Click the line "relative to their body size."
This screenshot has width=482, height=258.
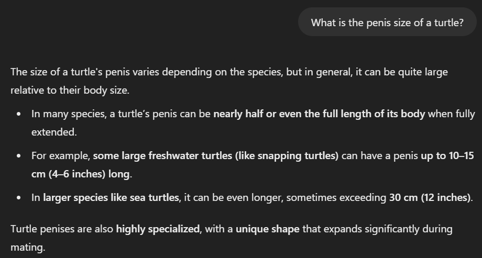pos(70,91)
